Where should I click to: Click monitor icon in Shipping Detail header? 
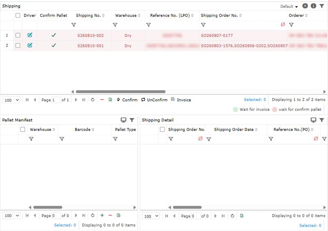(313, 120)
